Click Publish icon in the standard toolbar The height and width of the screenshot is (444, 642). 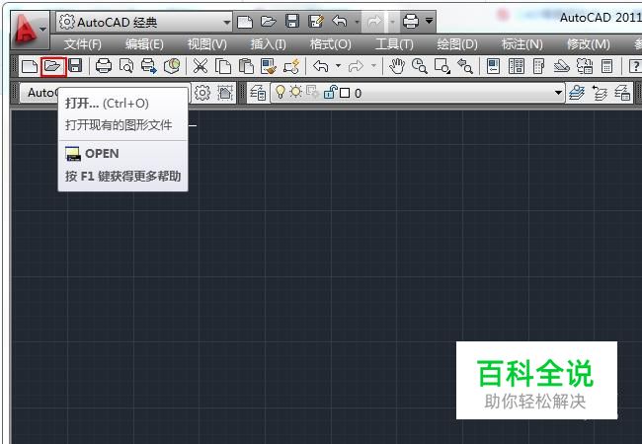click(149, 66)
